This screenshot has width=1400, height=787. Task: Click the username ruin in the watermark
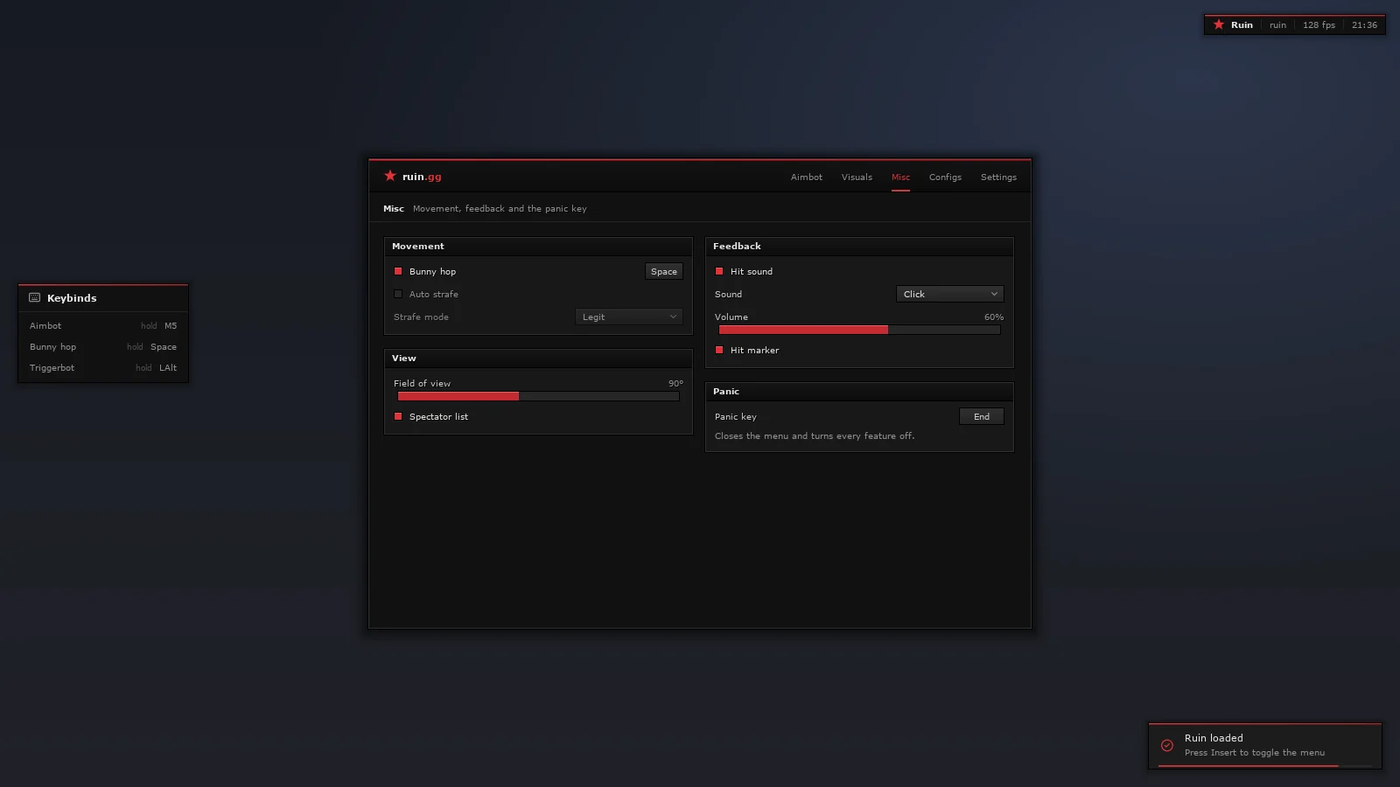pos(1277,24)
